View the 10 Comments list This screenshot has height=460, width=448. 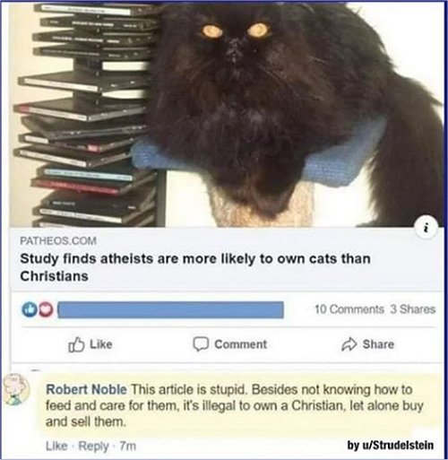349,309
